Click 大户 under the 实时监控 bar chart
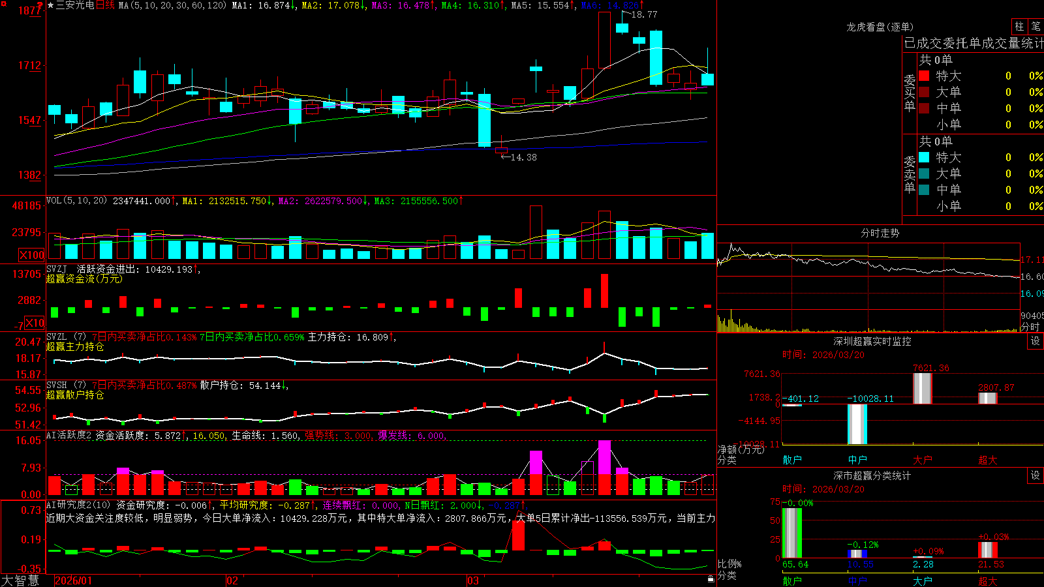Screen dimensions: 1044x587 (923, 460)
